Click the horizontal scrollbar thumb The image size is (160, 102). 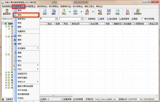tap(56, 96)
